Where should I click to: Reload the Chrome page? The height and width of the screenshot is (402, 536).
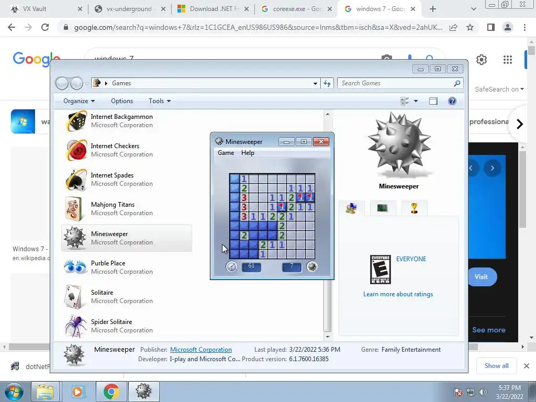(45, 27)
